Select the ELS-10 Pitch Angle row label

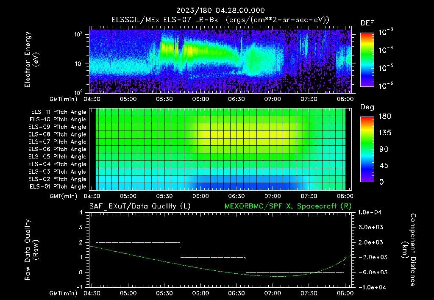pyautogui.click(x=58, y=119)
